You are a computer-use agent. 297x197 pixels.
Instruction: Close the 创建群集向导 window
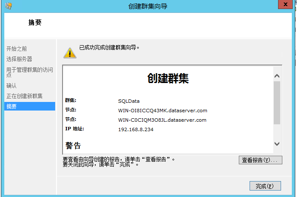[x=285, y=4]
